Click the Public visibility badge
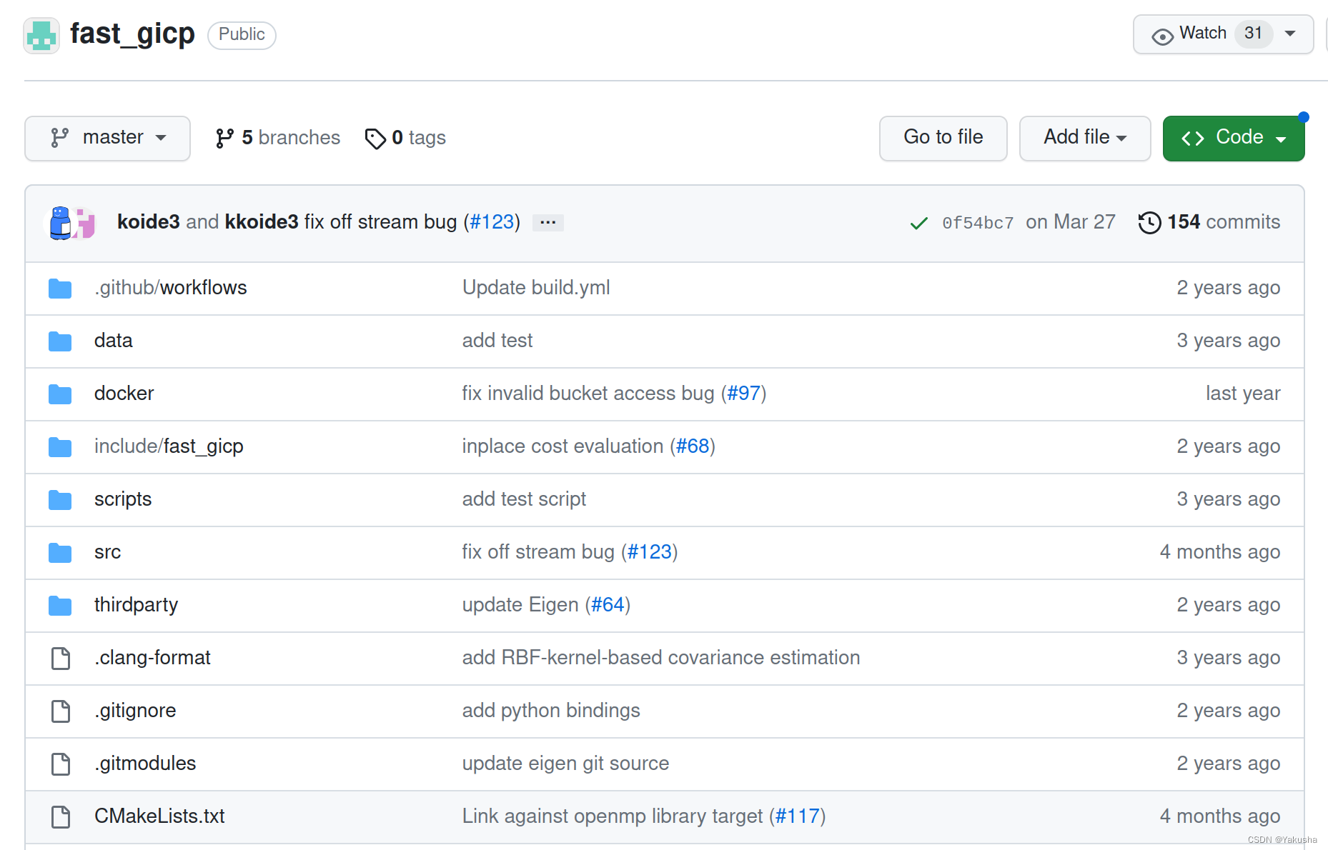This screenshot has width=1328, height=850. click(x=241, y=34)
